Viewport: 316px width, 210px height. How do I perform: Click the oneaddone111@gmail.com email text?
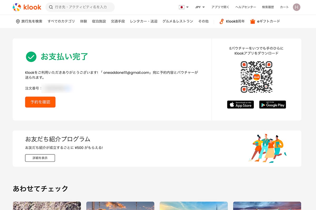click(126, 72)
